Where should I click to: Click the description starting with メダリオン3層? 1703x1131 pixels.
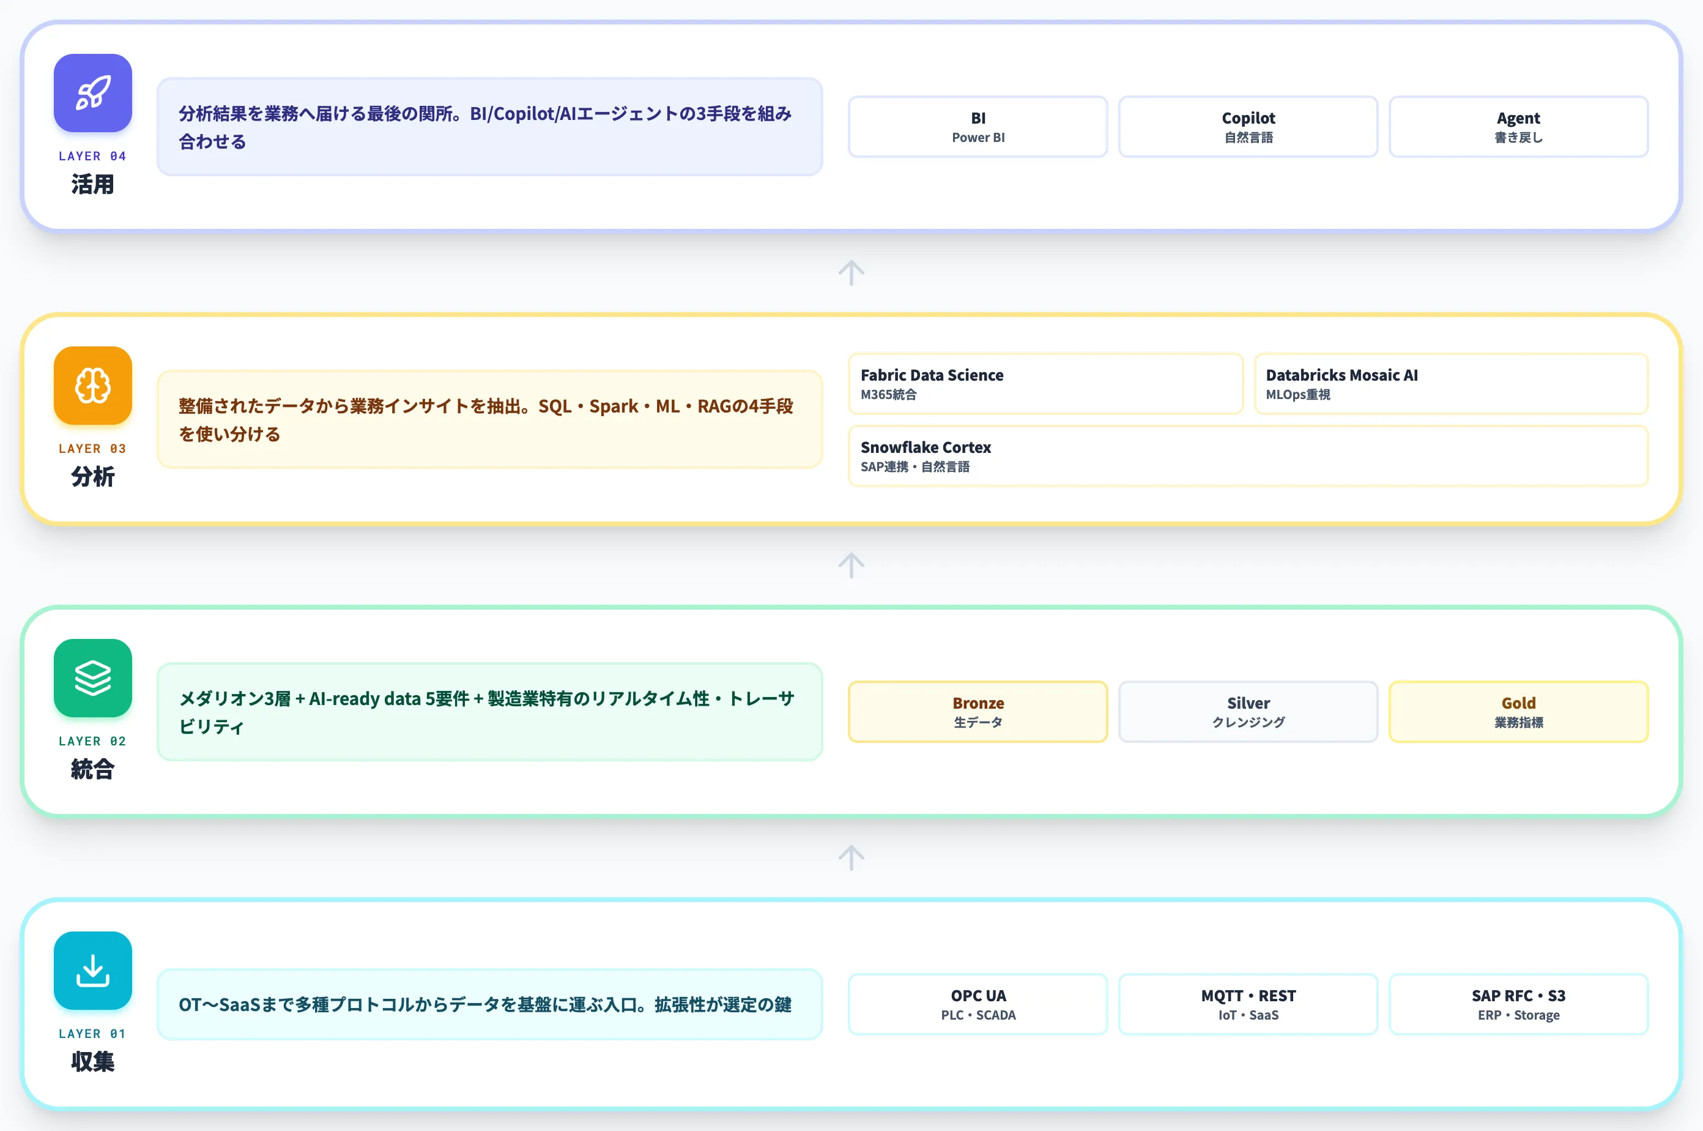click(x=489, y=712)
